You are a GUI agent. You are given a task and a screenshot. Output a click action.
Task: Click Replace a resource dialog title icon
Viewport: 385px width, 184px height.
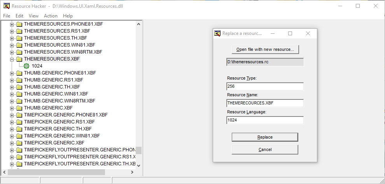pos(217,33)
